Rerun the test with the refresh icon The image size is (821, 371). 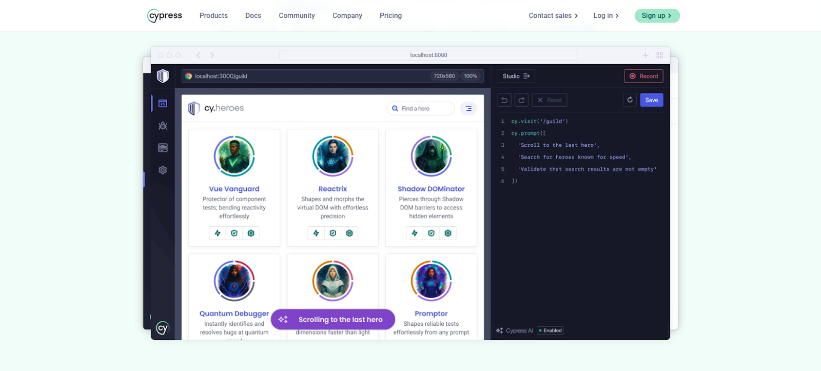[x=630, y=100]
